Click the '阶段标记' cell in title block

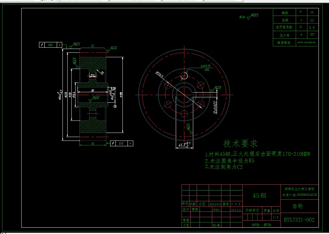point(253,210)
